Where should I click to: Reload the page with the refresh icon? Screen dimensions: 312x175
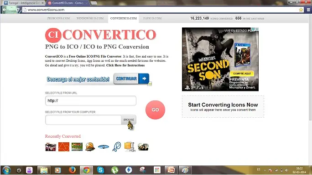18,10
